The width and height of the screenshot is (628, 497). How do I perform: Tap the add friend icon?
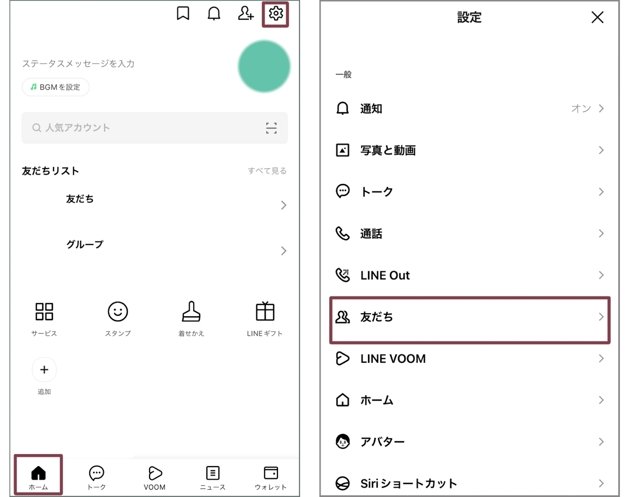[245, 14]
